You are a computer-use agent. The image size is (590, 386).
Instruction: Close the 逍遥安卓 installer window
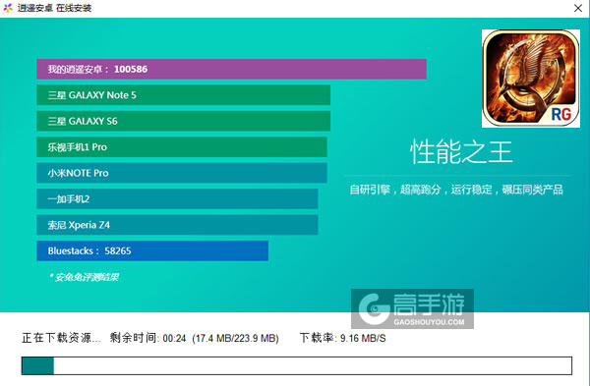tap(578, 8)
